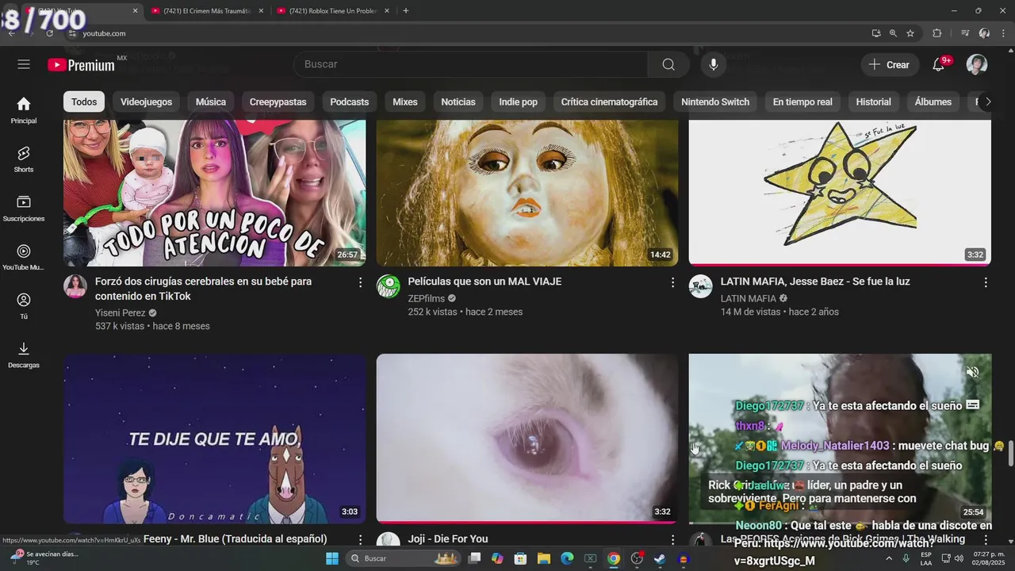Image resolution: width=1015 pixels, height=571 pixels.
Task: Open title Películas que son un MAL VIAJE
Action: [485, 282]
